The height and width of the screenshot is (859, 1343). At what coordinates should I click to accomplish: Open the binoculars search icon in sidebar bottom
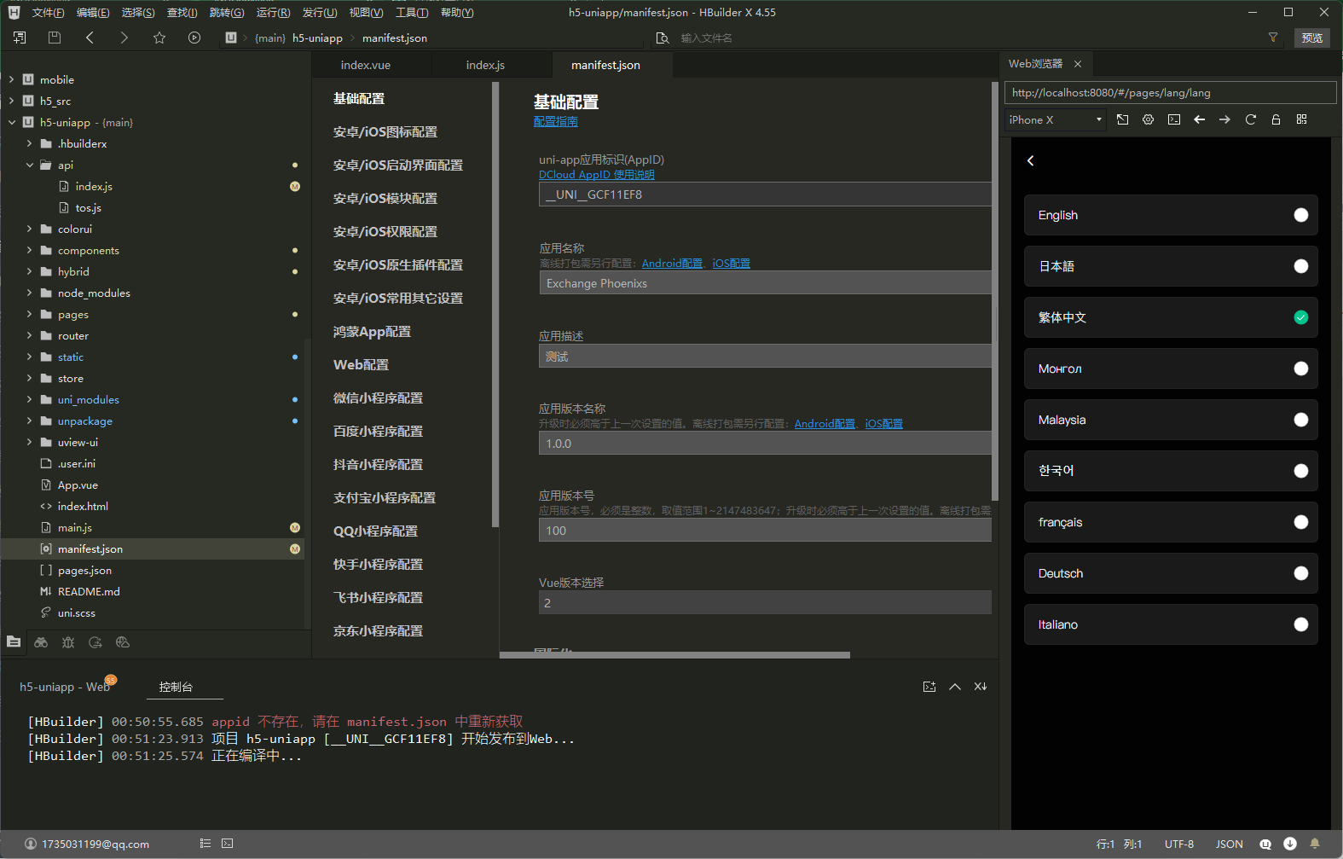click(x=41, y=642)
